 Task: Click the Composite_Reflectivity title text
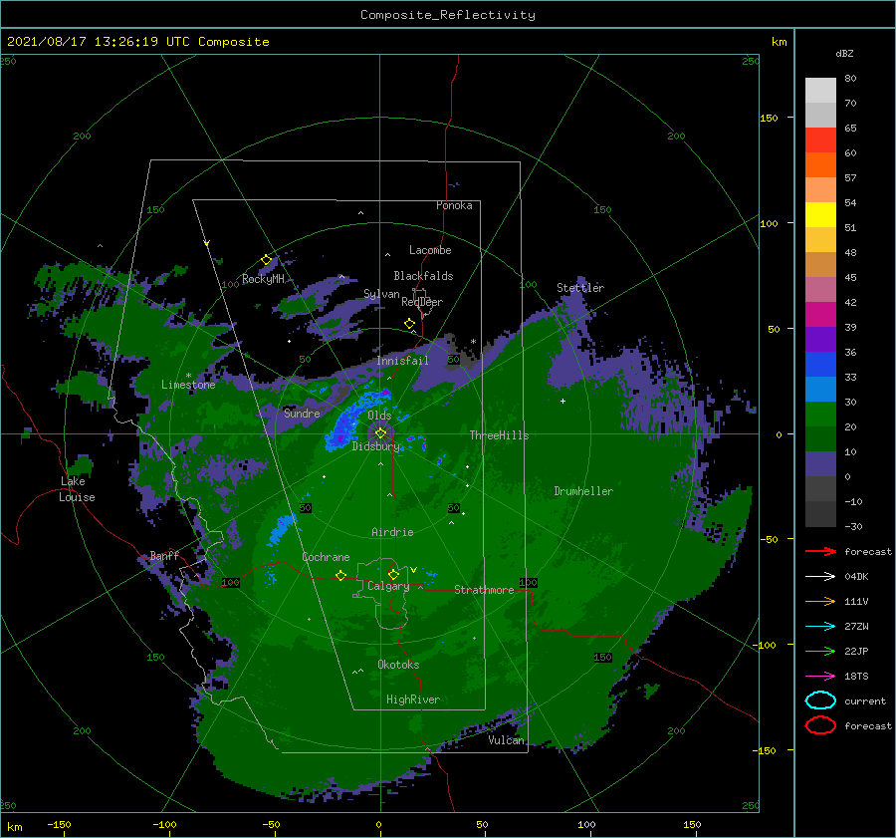click(447, 15)
